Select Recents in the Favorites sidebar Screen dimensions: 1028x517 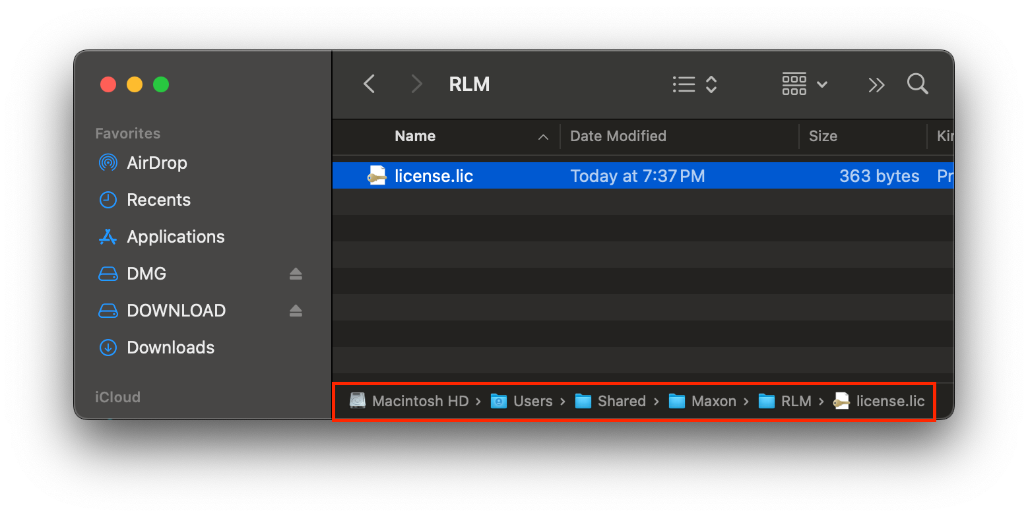click(158, 200)
